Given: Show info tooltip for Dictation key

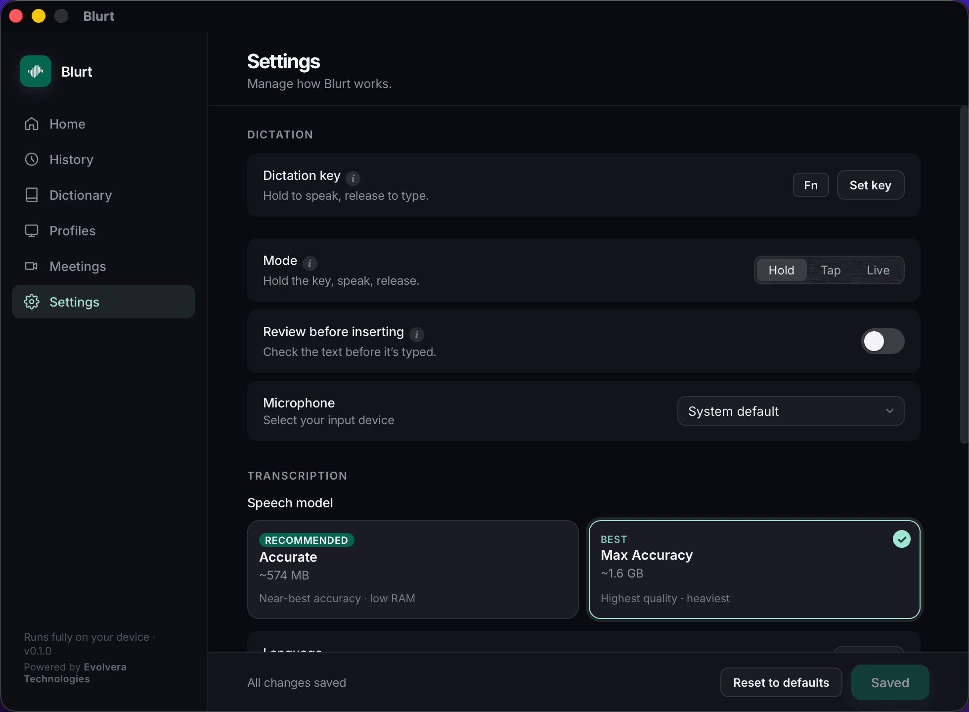Looking at the screenshot, I should pyautogui.click(x=353, y=178).
